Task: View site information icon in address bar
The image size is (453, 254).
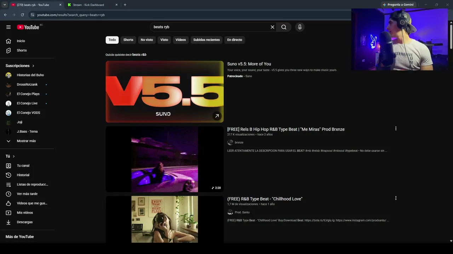Action: [32, 15]
